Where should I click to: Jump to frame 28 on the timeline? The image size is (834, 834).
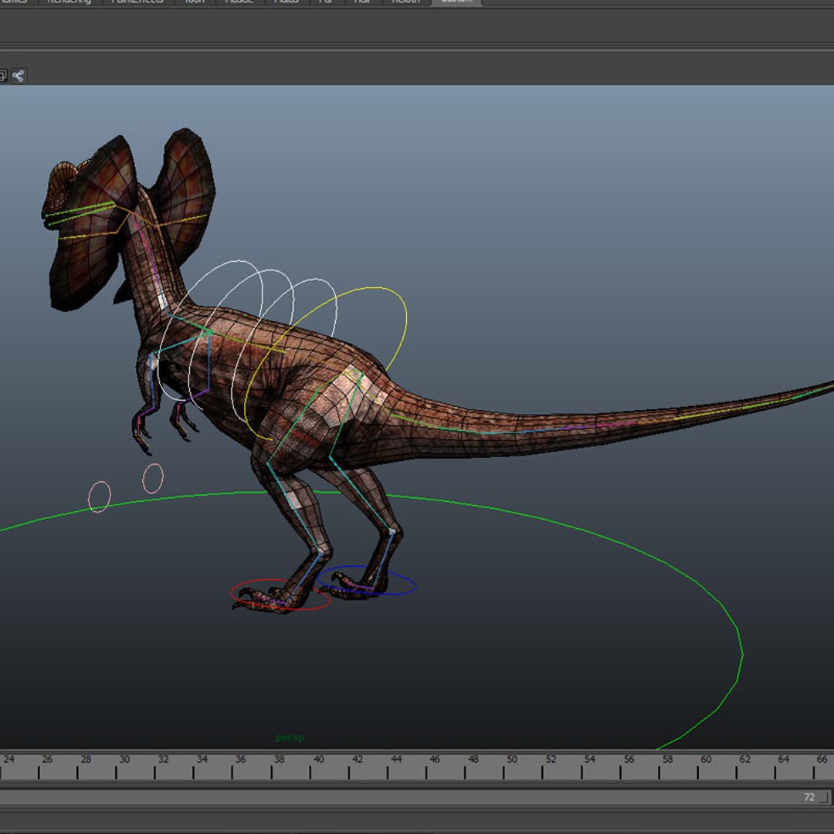(x=86, y=760)
